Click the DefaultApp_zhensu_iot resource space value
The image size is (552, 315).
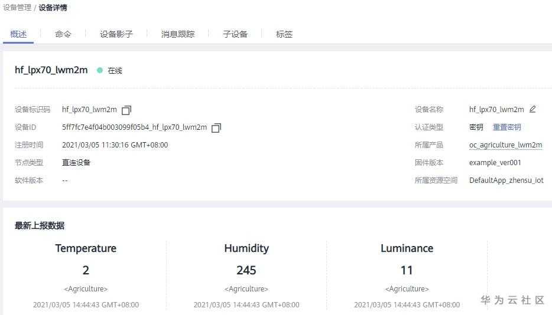pos(506,181)
